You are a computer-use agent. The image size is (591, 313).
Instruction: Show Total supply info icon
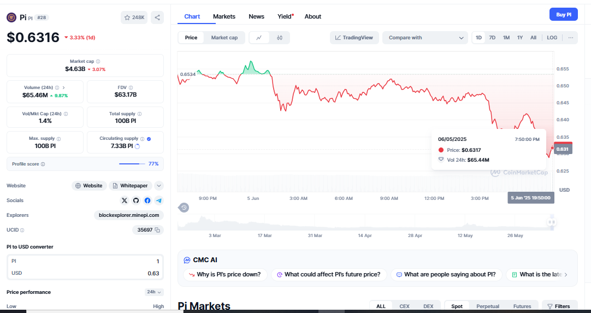pyautogui.click(x=139, y=114)
